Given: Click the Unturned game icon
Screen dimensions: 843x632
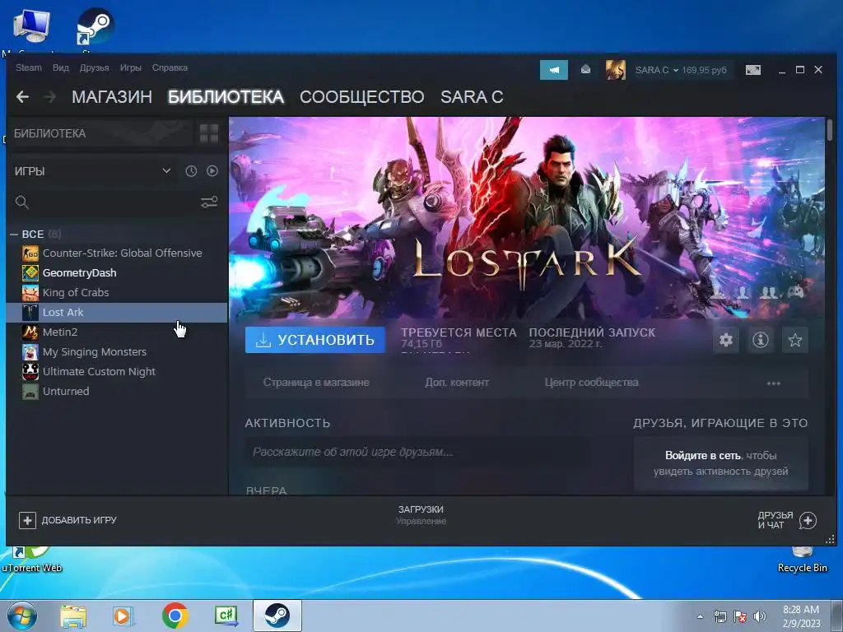Looking at the screenshot, I should [x=30, y=391].
